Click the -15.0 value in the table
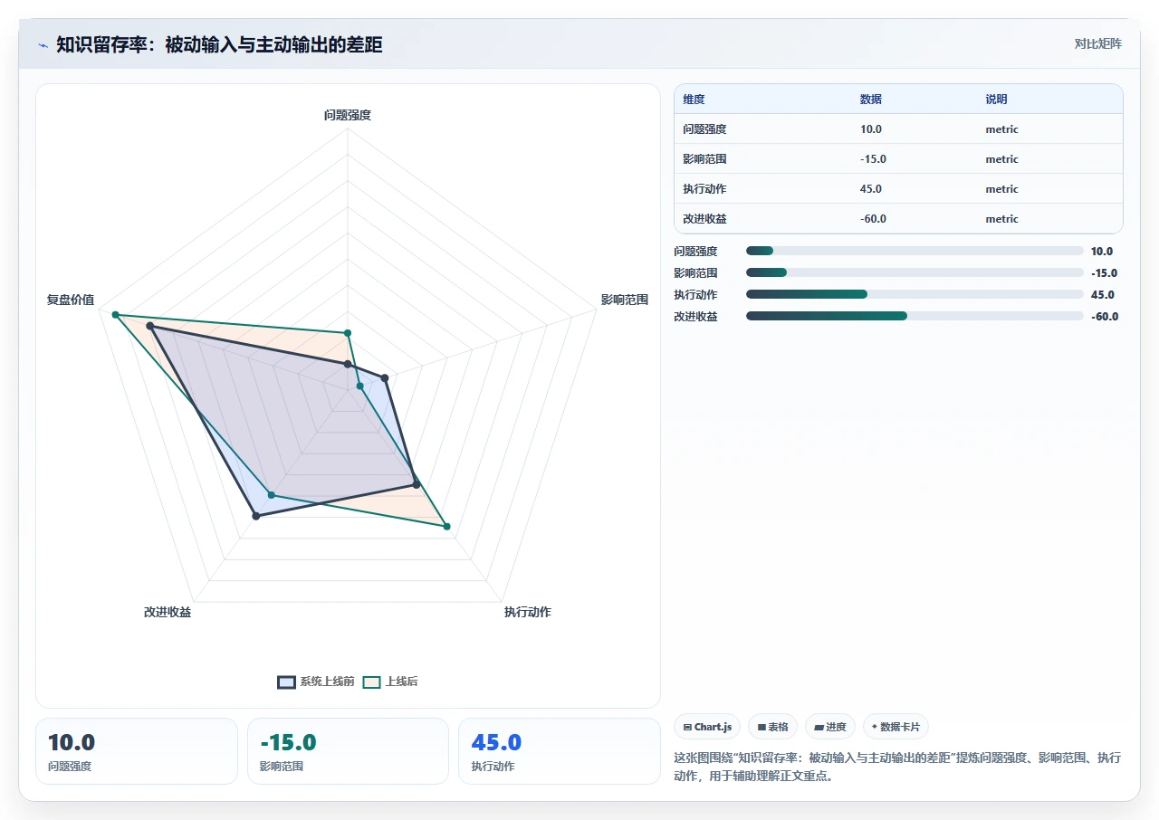 click(x=874, y=159)
